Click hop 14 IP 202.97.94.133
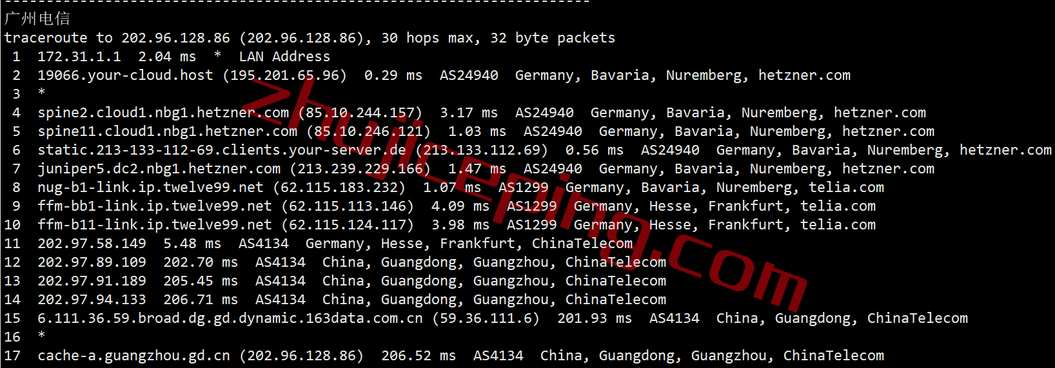1055x368 pixels. click(x=92, y=300)
